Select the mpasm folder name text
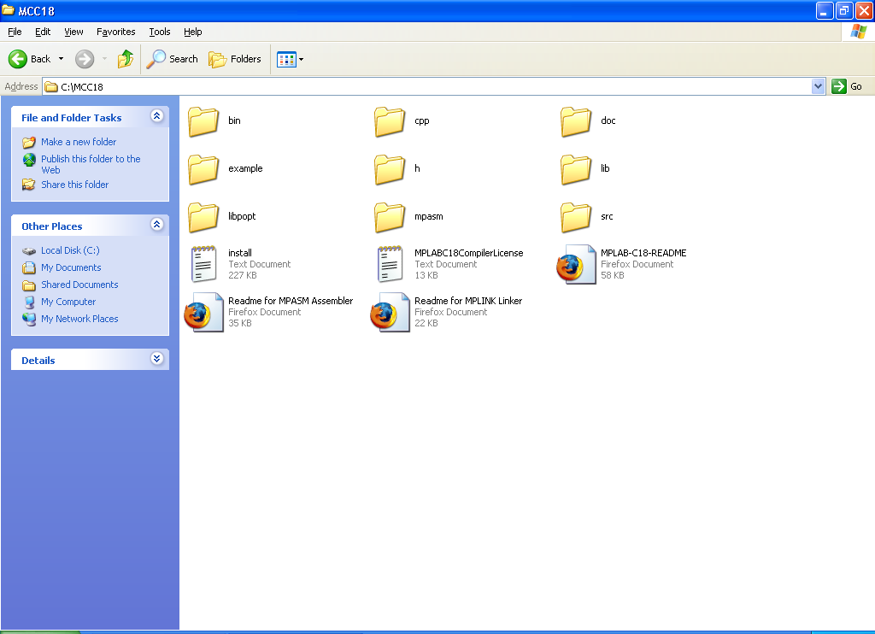This screenshot has width=875, height=634. [x=429, y=216]
